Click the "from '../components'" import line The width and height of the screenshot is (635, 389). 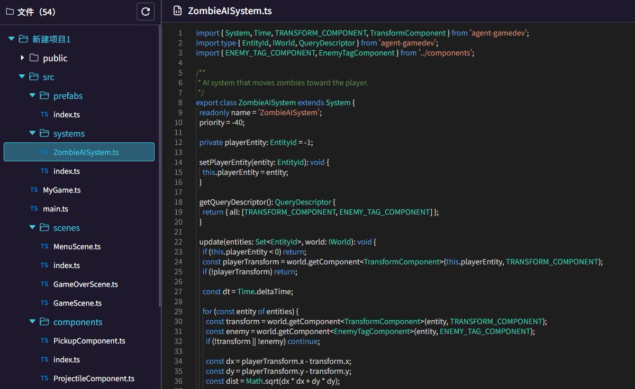point(335,53)
